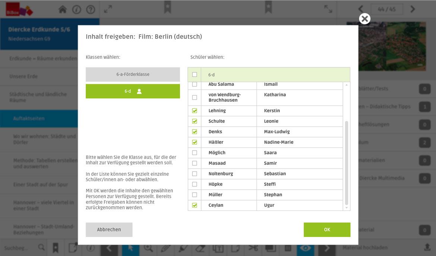Select the 6-d class entry
This screenshot has width=436, height=256.
[x=133, y=91]
